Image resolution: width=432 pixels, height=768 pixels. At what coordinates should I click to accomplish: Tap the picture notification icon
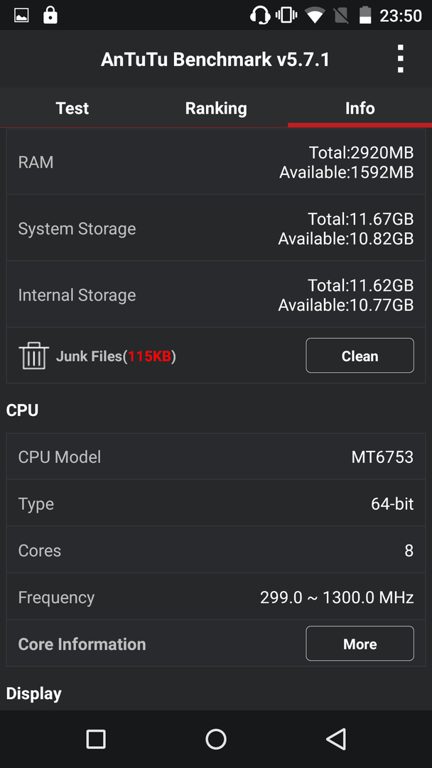pyautogui.click(x=21, y=16)
